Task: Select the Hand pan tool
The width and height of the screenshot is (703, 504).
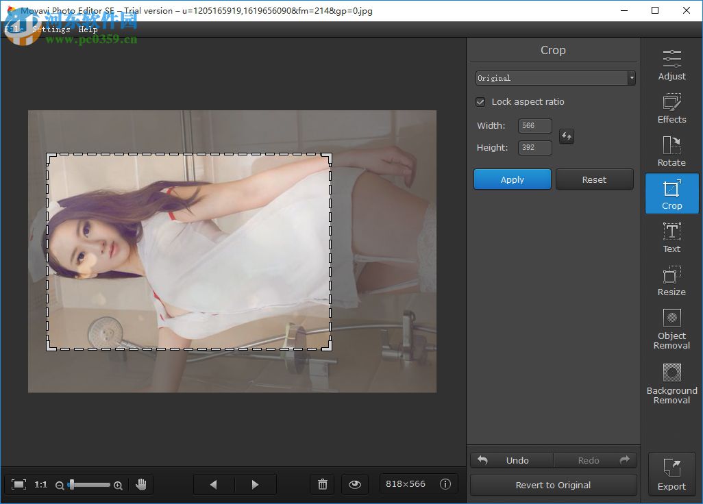Action: 141,484
